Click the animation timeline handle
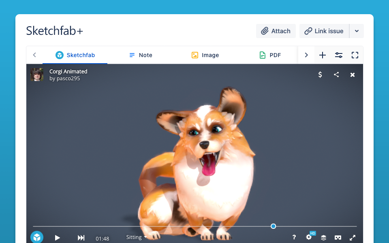This screenshot has width=389, height=243. coord(273,226)
